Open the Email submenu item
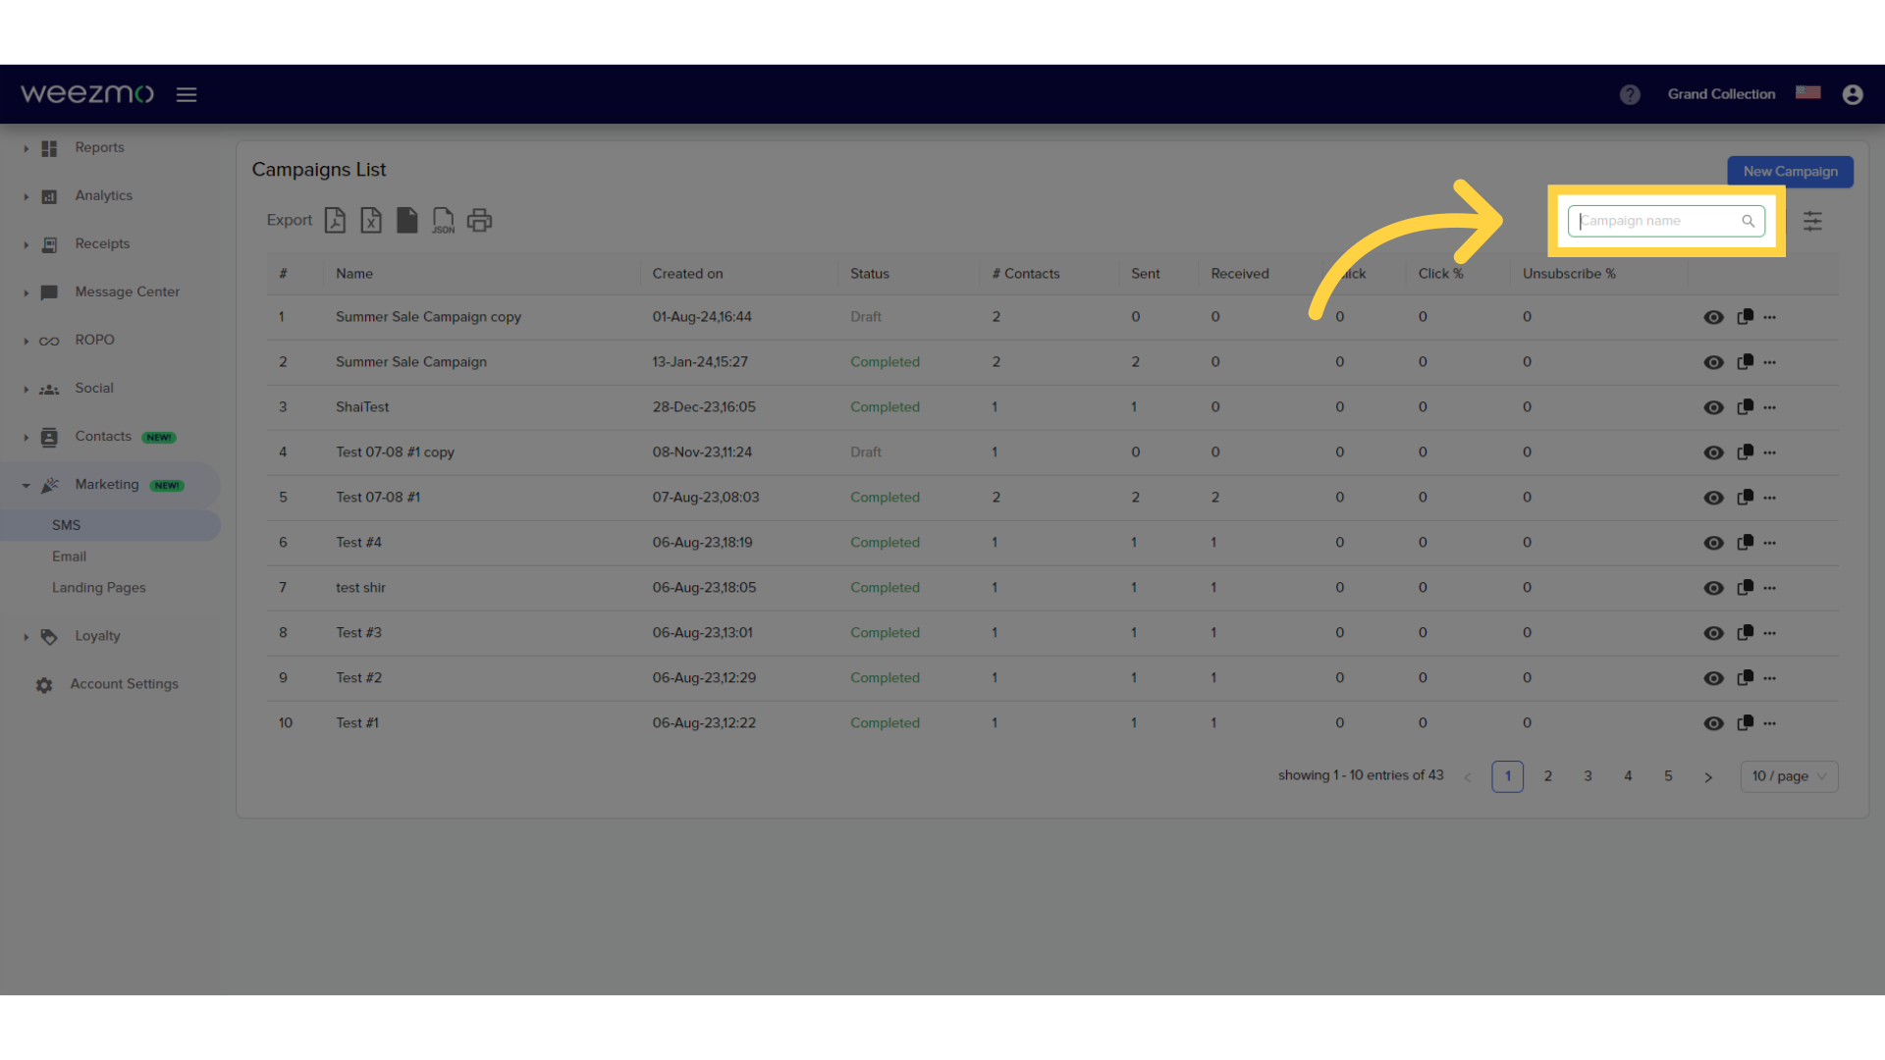The height and width of the screenshot is (1060, 1885). click(69, 556)
